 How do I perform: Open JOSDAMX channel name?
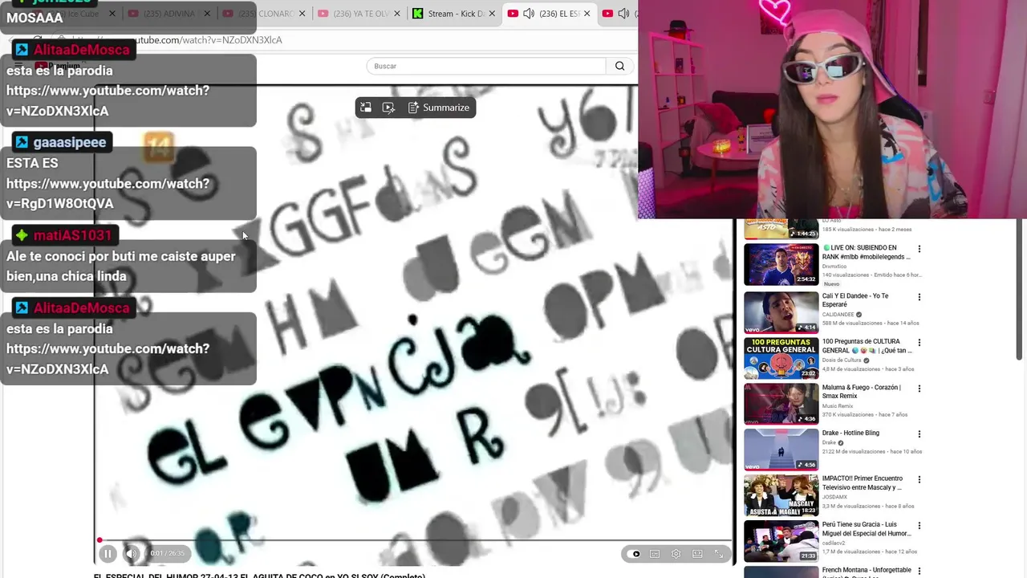[834, 497]
